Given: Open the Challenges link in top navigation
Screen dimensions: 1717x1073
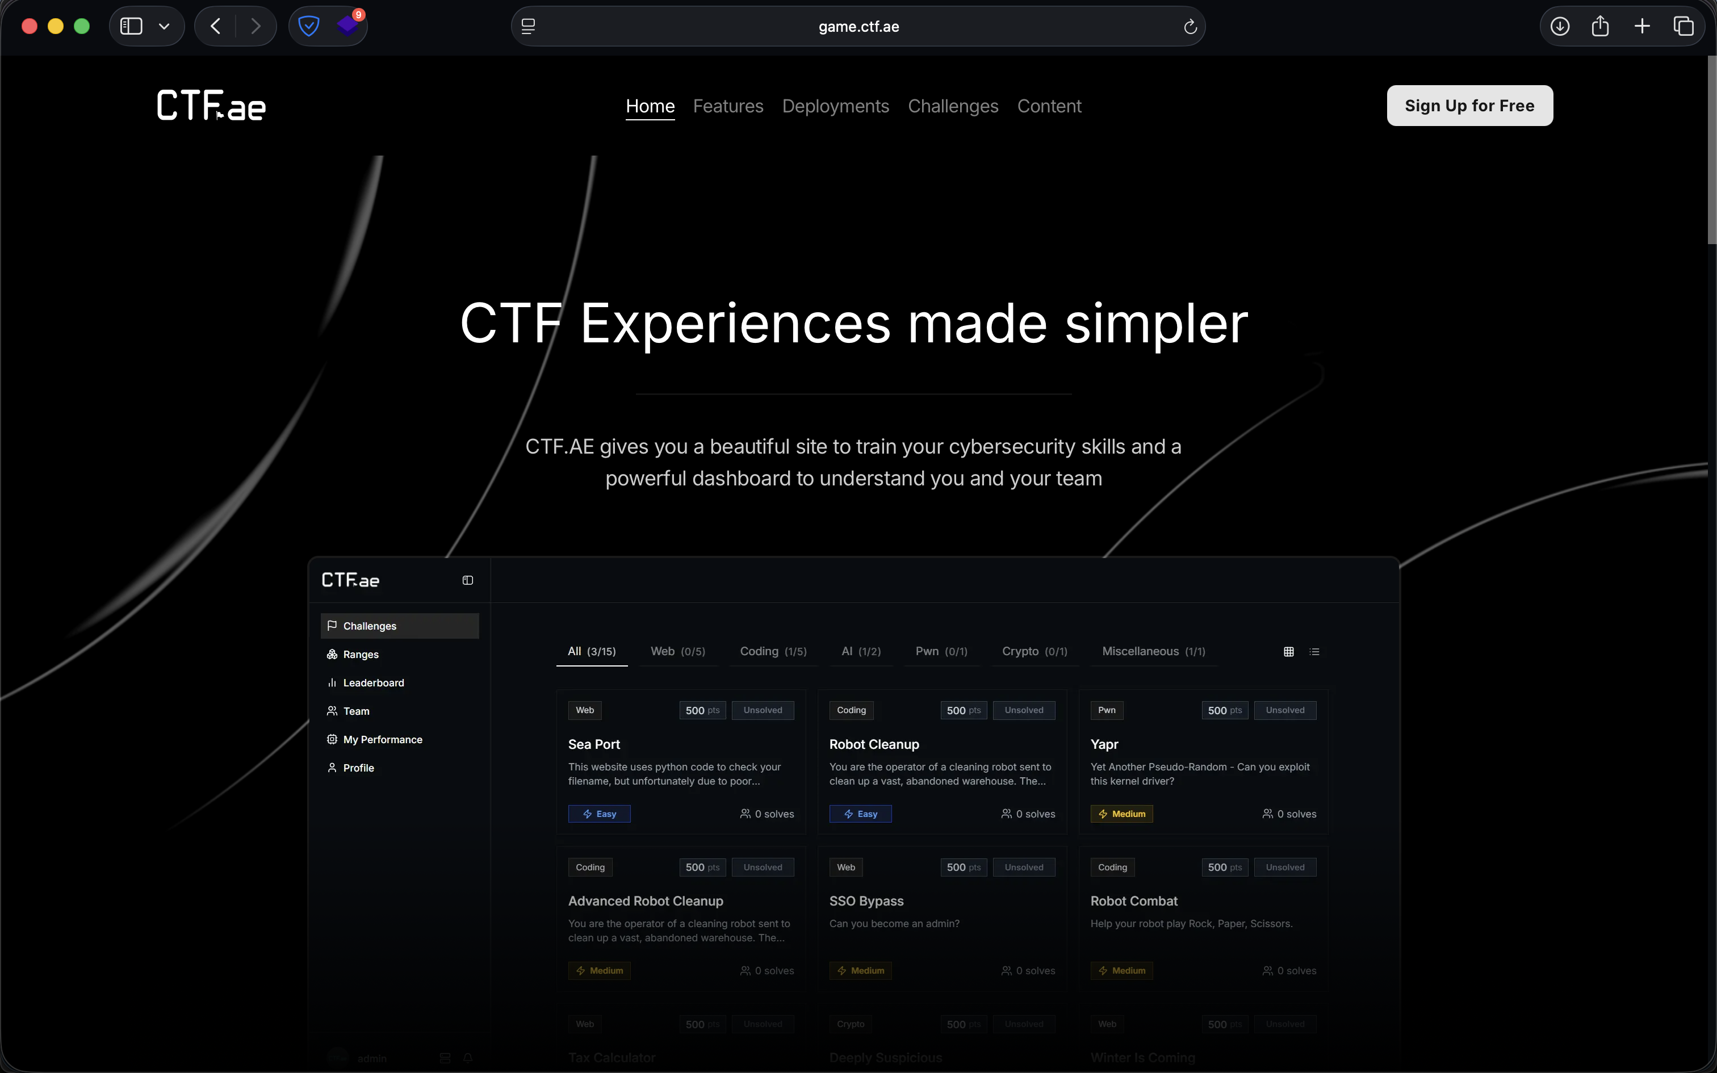Looking at the screenshot, I should [953, 106].
